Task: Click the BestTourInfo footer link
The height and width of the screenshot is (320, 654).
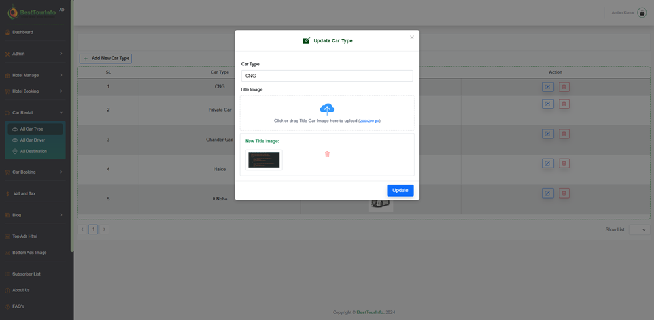Action: [370, 312]
